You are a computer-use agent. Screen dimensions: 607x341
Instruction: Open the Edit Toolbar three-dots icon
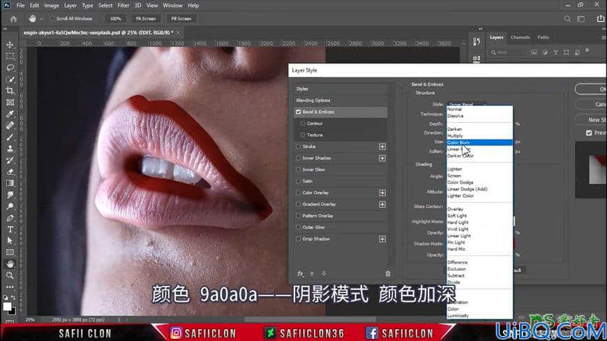click(x=10, y=287)
